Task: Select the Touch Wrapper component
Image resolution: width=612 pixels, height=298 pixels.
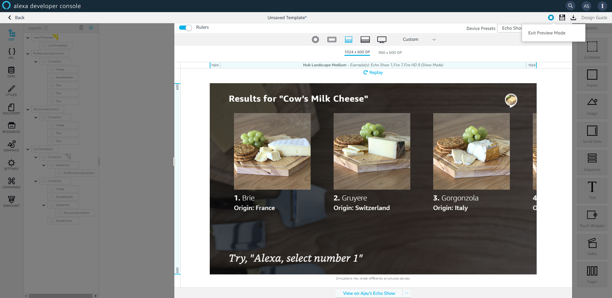Action: tap(592, 218)
